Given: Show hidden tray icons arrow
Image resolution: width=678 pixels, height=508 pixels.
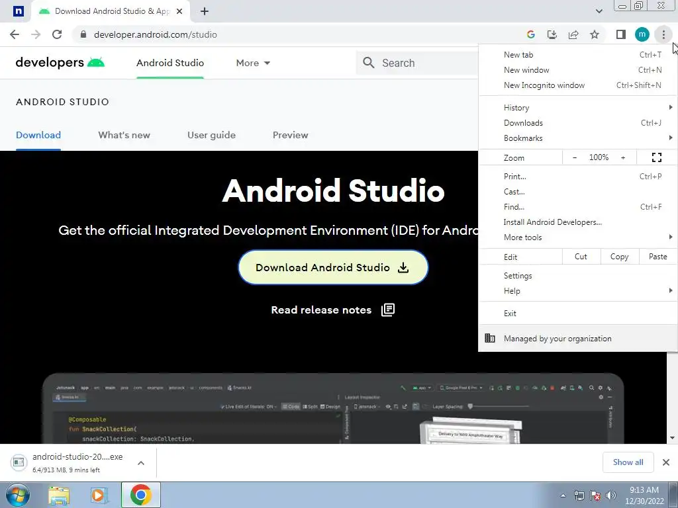Looking at the screenshot, I should 563,495.
